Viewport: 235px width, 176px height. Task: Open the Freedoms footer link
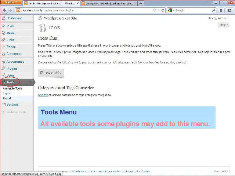point(117,171)
